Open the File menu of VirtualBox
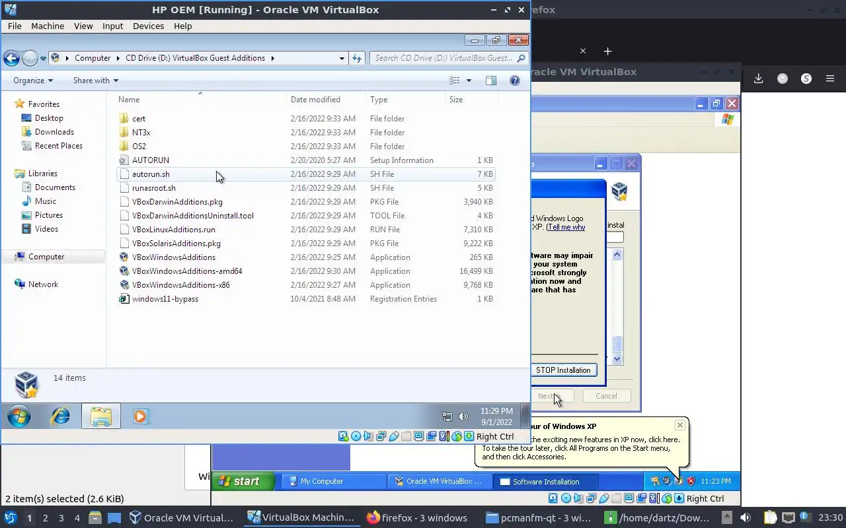 coord(15,26)
